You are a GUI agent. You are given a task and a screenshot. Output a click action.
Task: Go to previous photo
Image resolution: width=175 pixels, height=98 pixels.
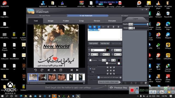click(72, 70)
